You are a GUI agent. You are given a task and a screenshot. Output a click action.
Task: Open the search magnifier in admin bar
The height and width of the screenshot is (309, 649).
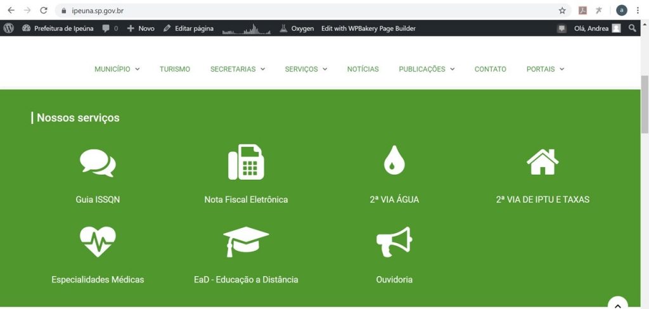pyautogui.click(x=632, y=28)
